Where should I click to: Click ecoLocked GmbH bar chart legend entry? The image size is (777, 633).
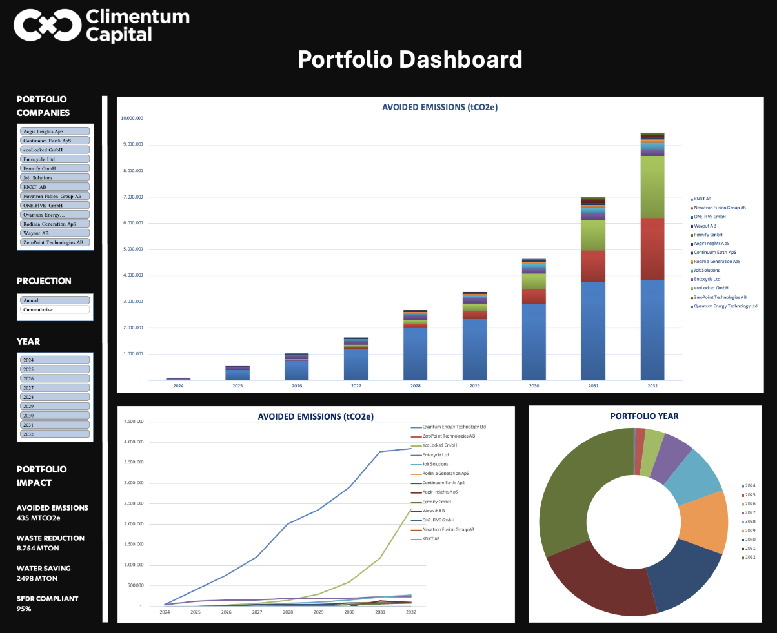[709, 288]
